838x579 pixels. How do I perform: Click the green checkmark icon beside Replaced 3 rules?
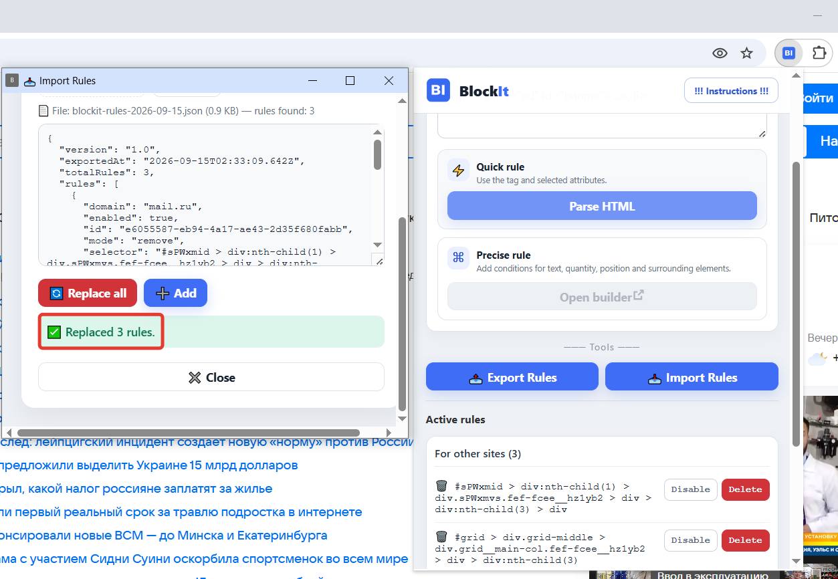(x=54, y=332)
